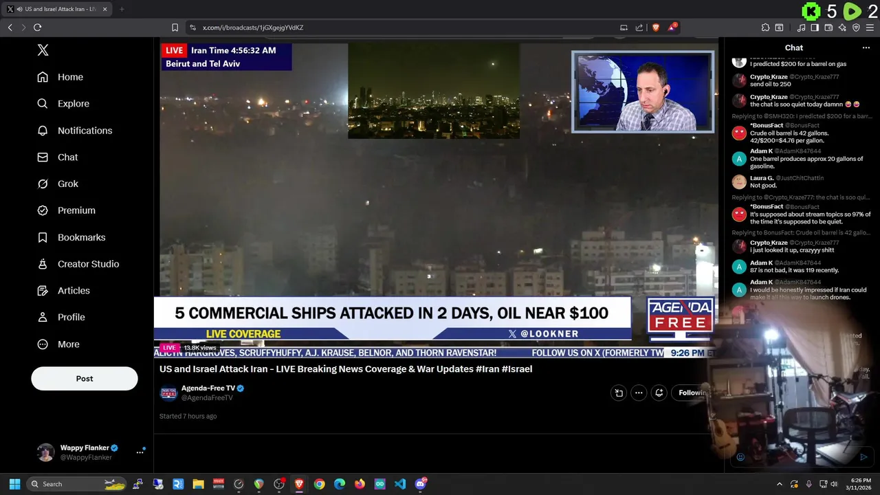The height and width of the screenshot is (495, 880).
Task: Reload the page
Action: point(37,27)
